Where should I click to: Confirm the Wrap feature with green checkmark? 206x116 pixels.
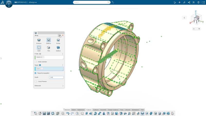(59, 35)
